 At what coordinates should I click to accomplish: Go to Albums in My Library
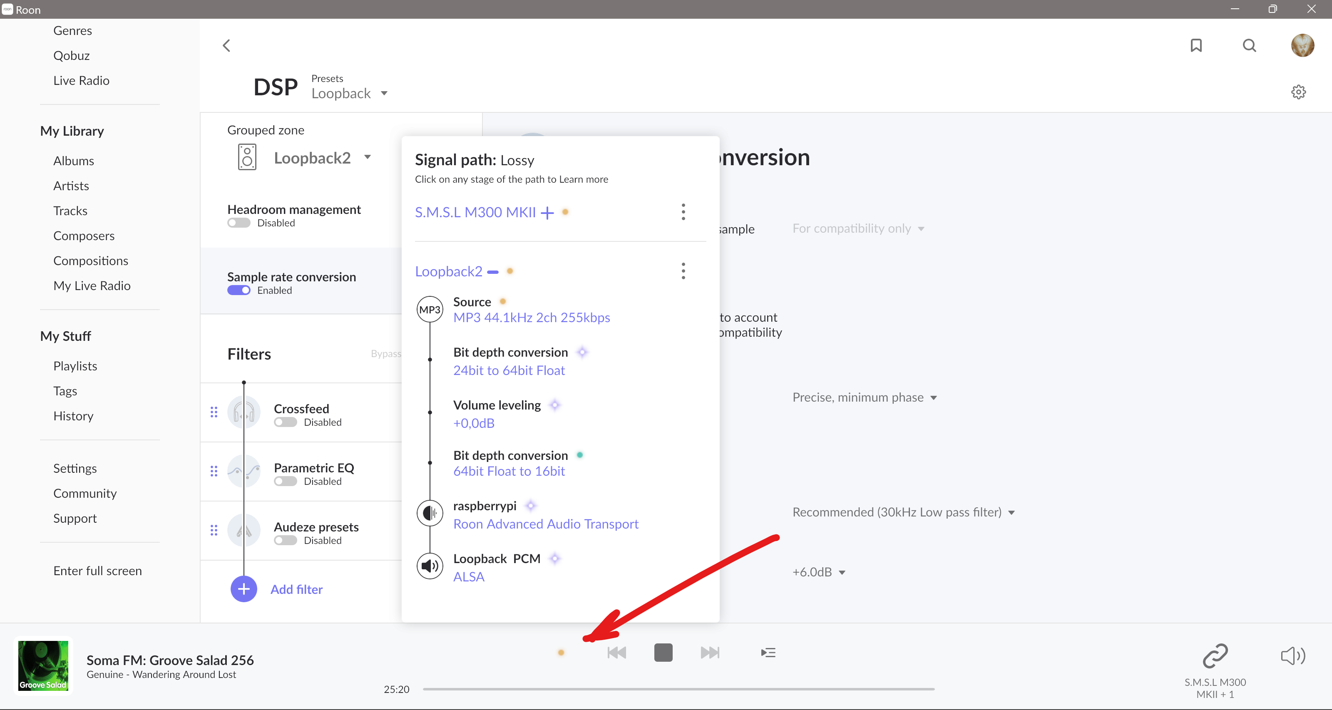tap(73, 161)
